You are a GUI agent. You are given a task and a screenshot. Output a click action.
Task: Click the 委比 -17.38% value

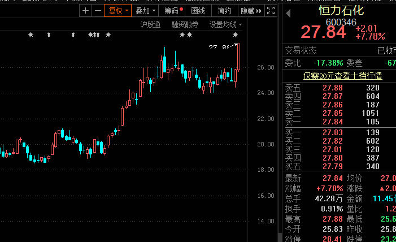pyautogui.click(x=328, y=63)
